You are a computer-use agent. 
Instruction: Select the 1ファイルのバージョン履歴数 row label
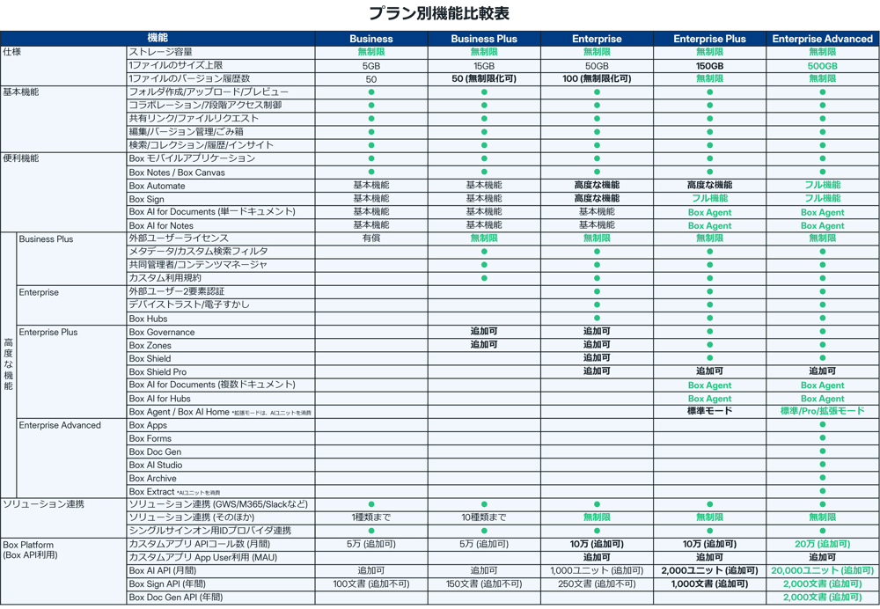189,78
